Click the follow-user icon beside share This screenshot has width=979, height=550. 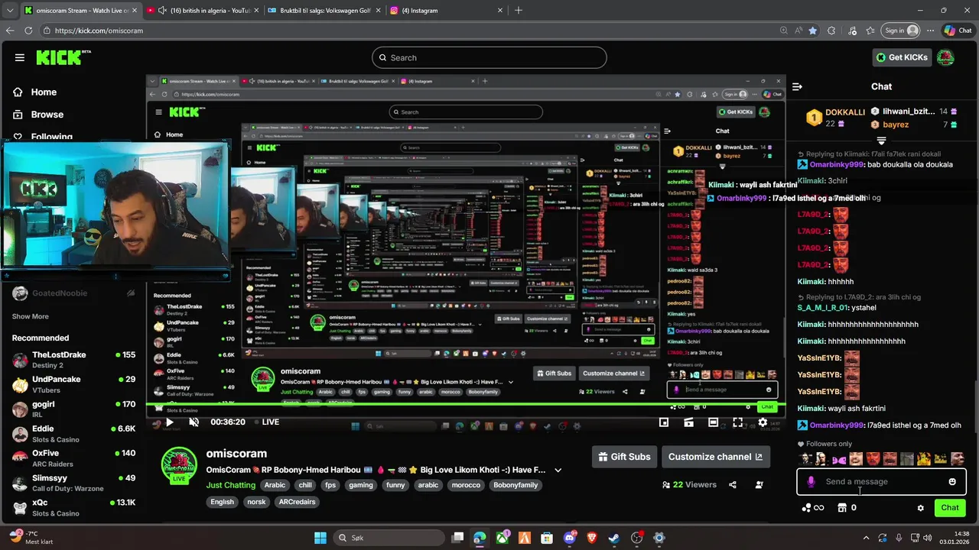tap(759, 484)
